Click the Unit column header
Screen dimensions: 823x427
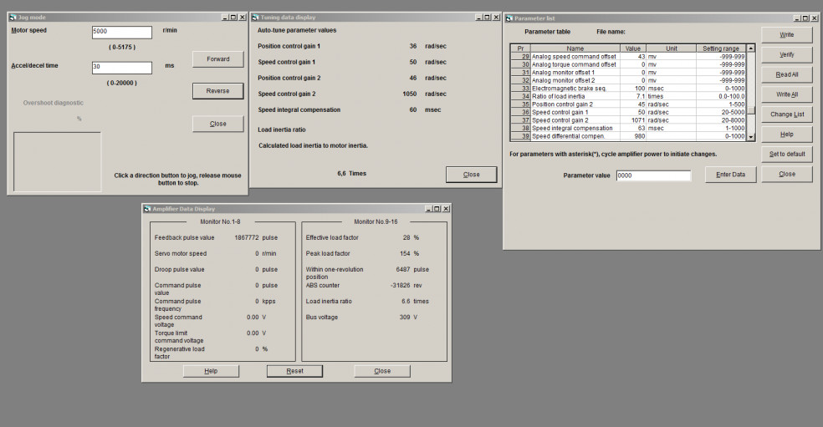(x=672, y=48)
